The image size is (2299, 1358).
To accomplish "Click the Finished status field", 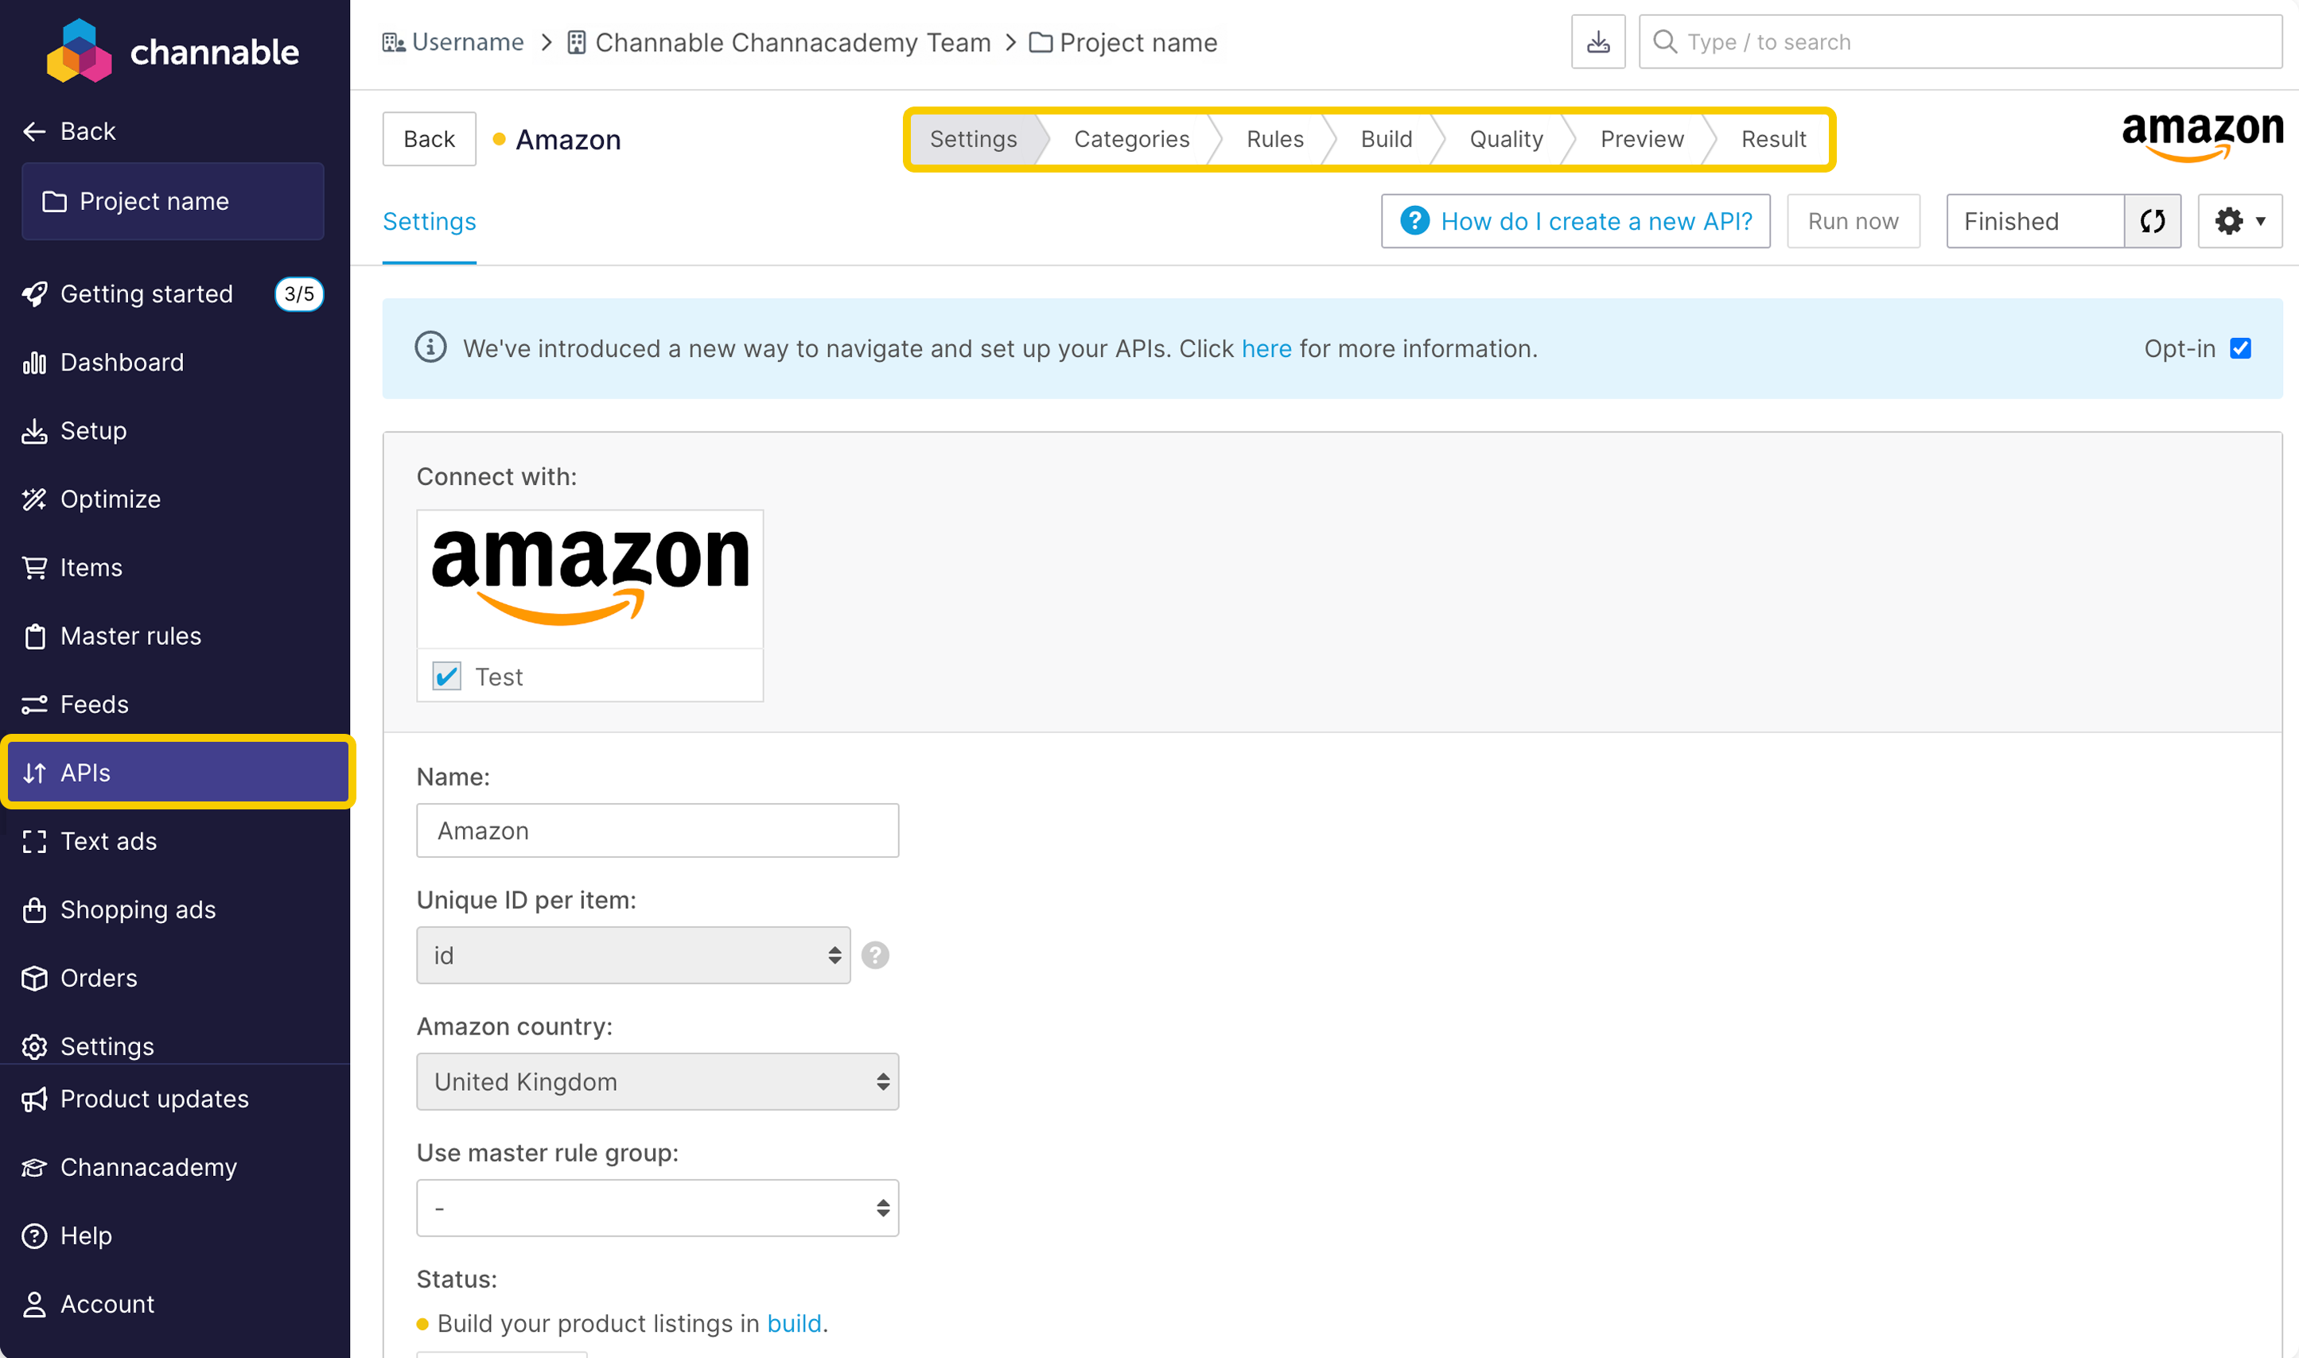I will coord(2036,222).
